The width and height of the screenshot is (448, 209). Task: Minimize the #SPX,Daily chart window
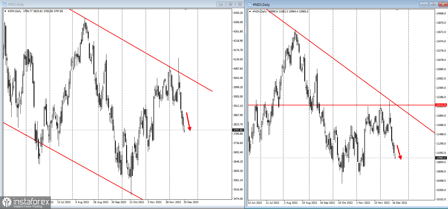[221, 4]
